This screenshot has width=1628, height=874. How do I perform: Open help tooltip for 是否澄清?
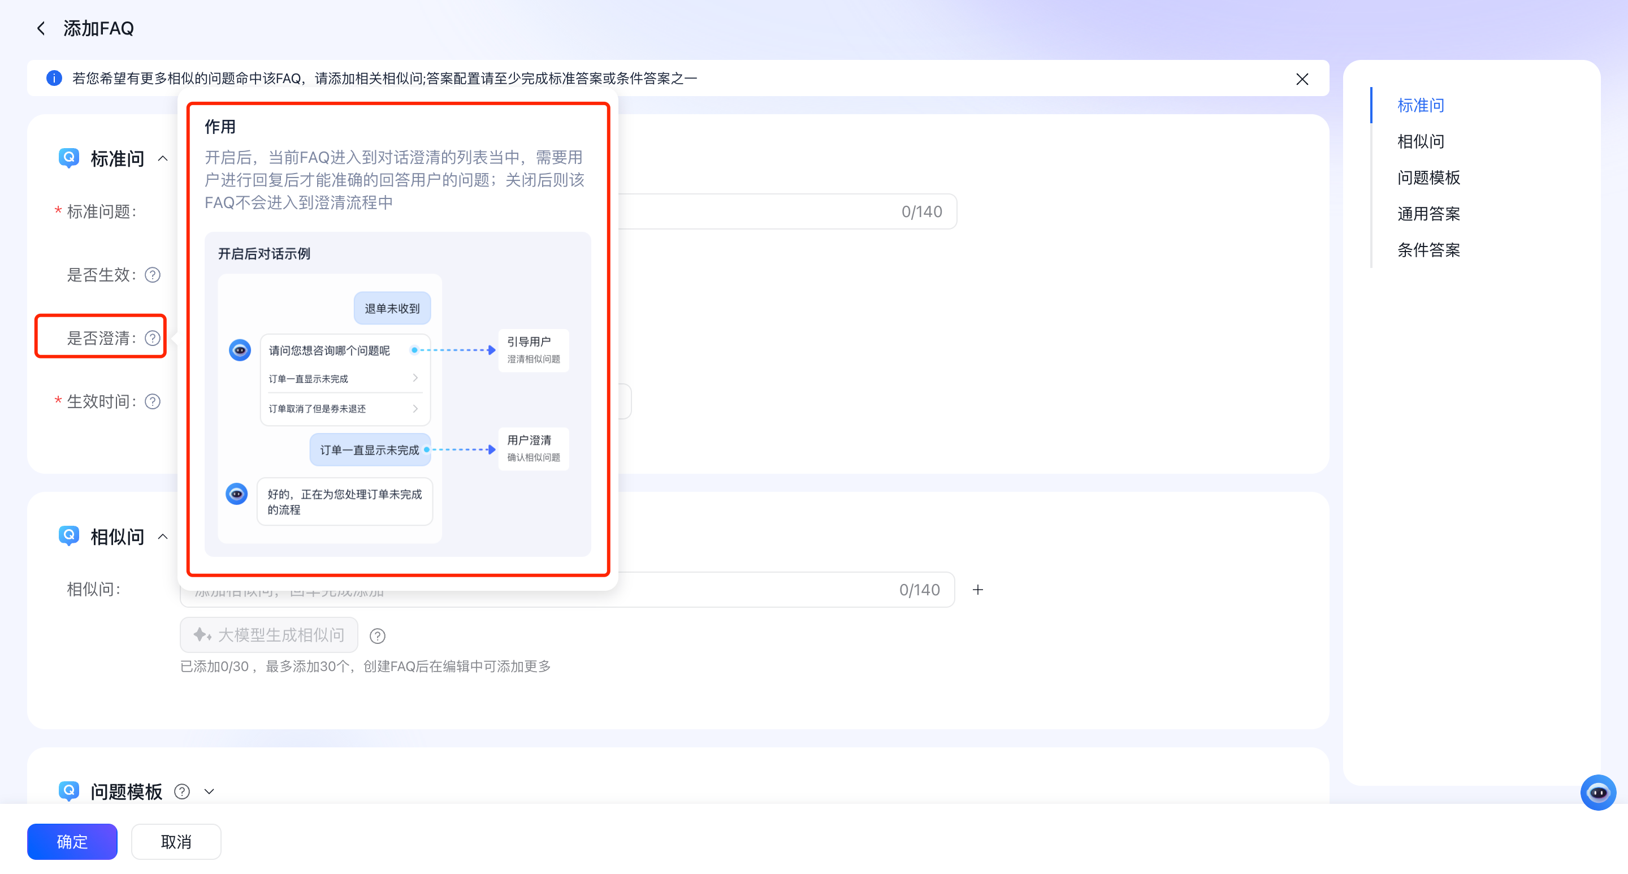coord(151,338)
